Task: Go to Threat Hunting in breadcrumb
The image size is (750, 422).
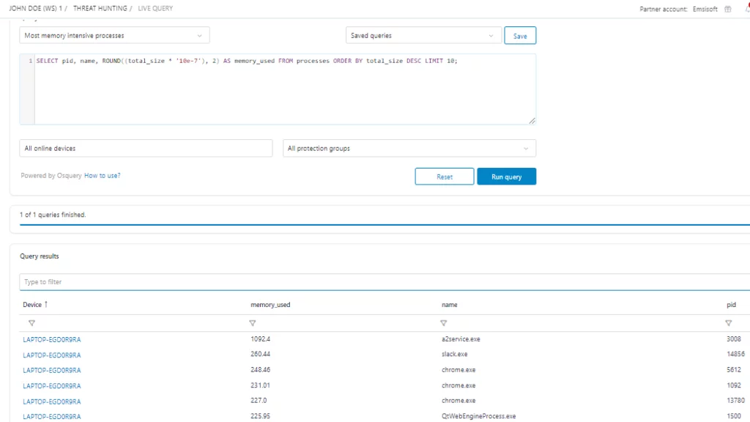Action: click(x=102, y=8)
